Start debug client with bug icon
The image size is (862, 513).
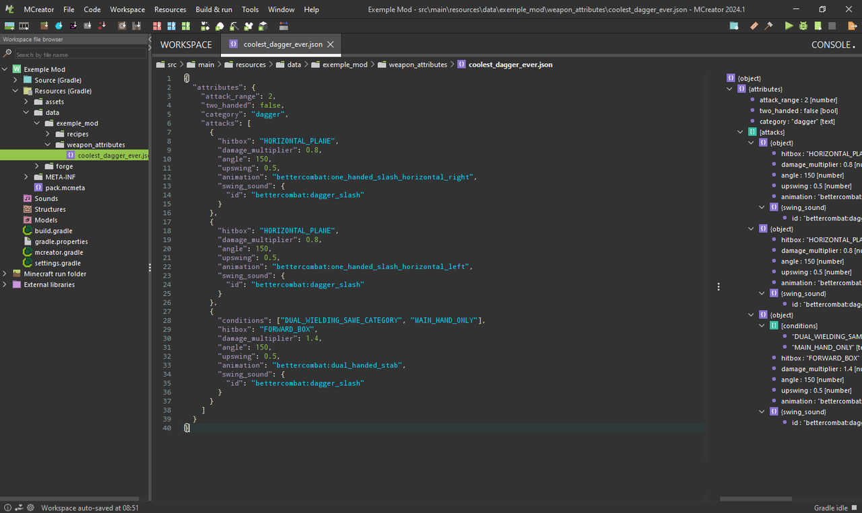click(x=803, y=26)
